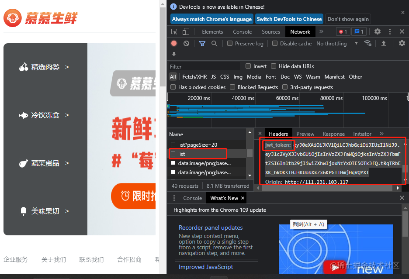
Task: Switch to the Elements tab
Action: [212, 32]
